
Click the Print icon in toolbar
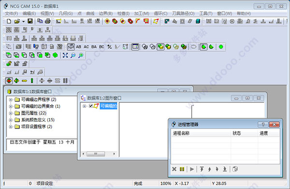[x=48, y=21]
